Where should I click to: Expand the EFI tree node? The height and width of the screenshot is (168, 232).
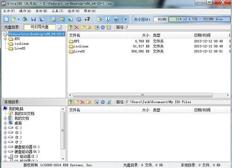5,39
